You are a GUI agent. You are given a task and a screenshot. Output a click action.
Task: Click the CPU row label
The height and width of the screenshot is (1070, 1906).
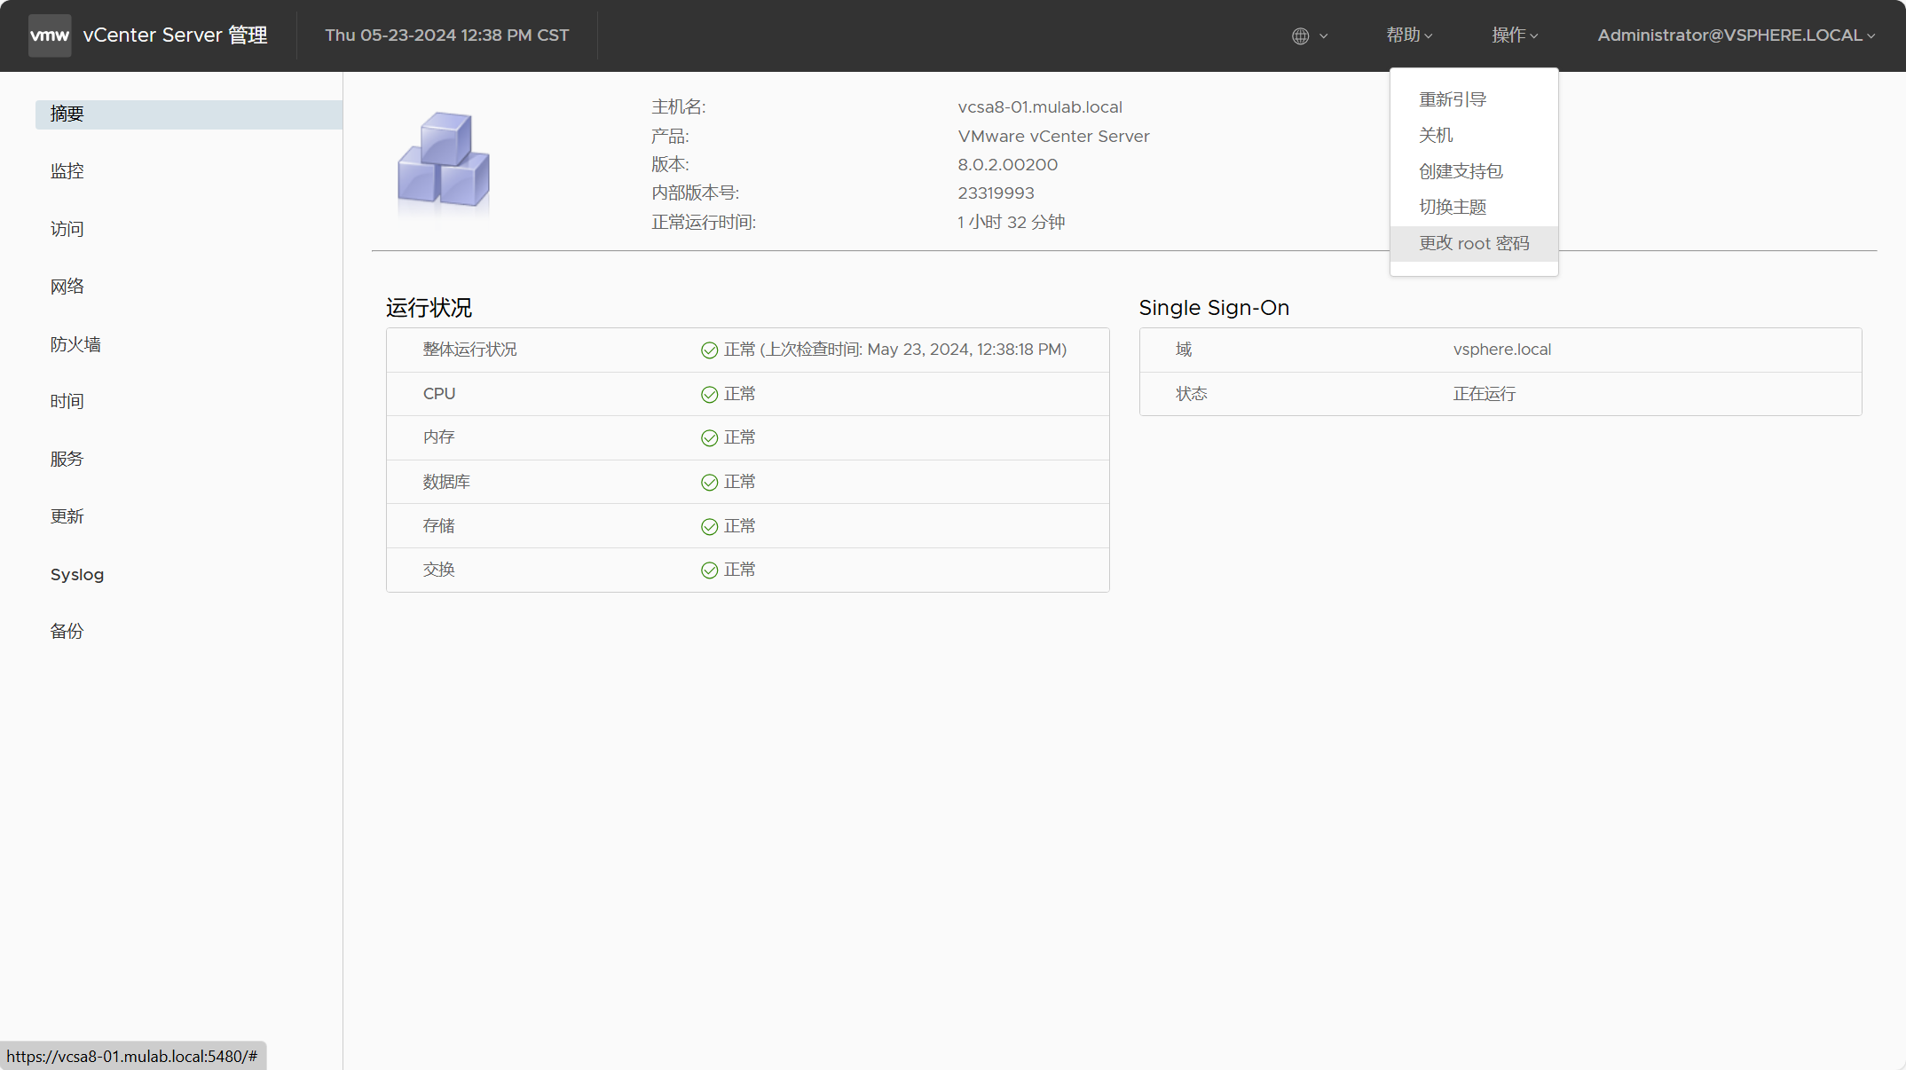[x=439, y=394]
